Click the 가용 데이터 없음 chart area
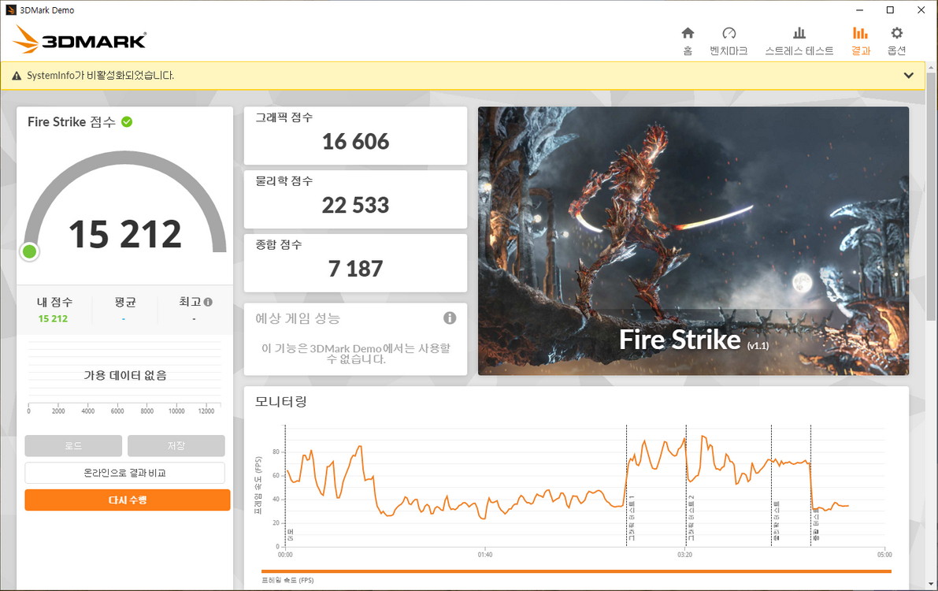 pyautogui.click(x=124, y=375)
